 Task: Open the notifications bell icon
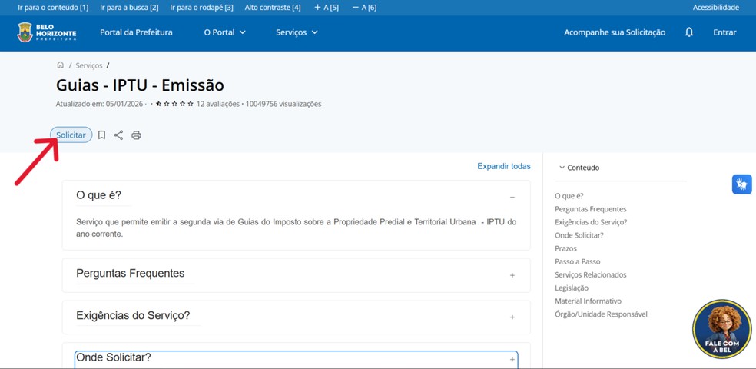(x=689, y=32)
